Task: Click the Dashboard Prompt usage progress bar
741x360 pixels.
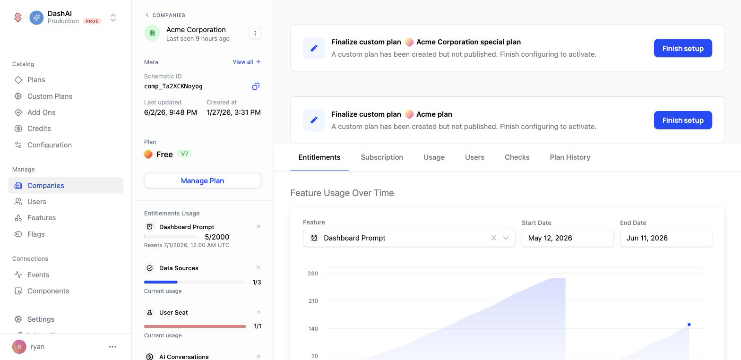Action: click(x=170, y=237)
